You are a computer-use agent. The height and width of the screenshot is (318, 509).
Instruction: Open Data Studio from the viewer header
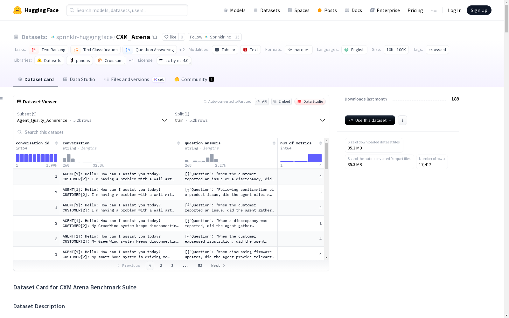pyautogui.click(x=310, y=101)
